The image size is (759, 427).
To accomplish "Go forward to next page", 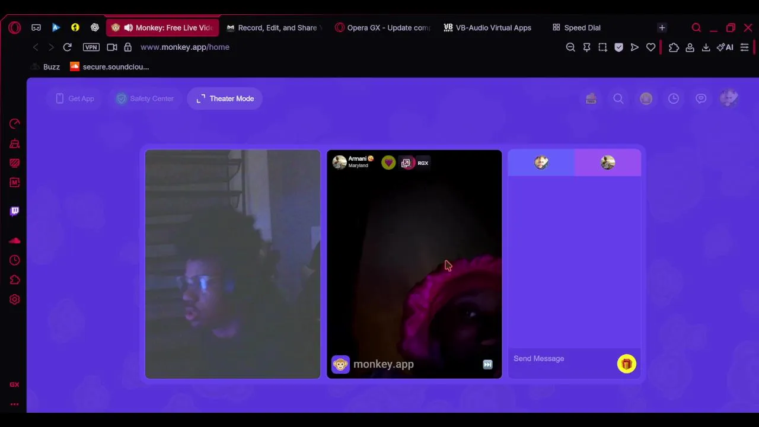I will pos(51,47).
